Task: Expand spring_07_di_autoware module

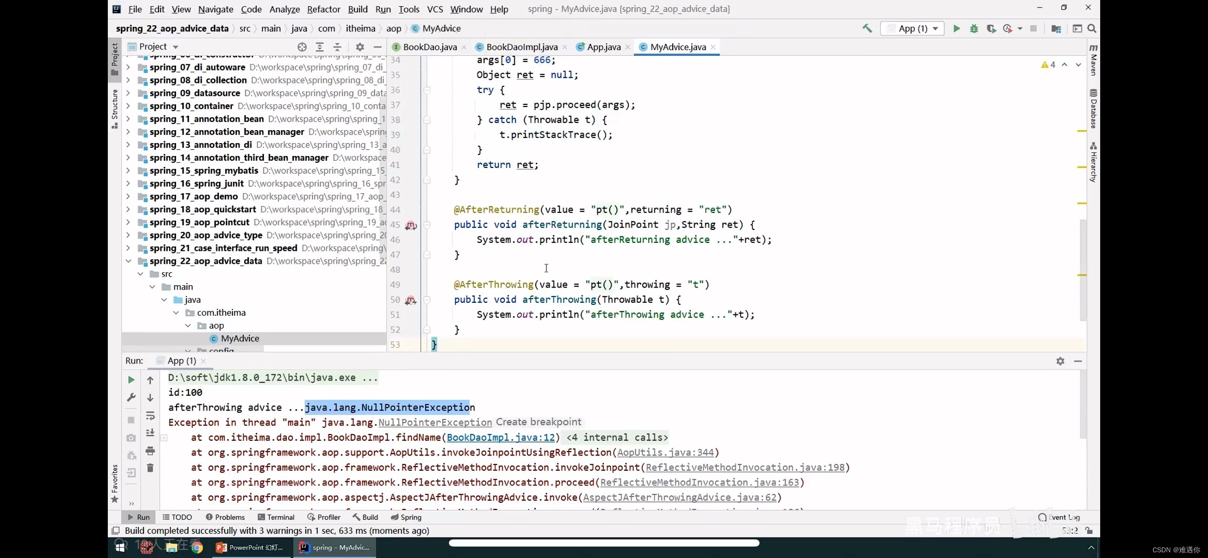Action: (128, 67)
